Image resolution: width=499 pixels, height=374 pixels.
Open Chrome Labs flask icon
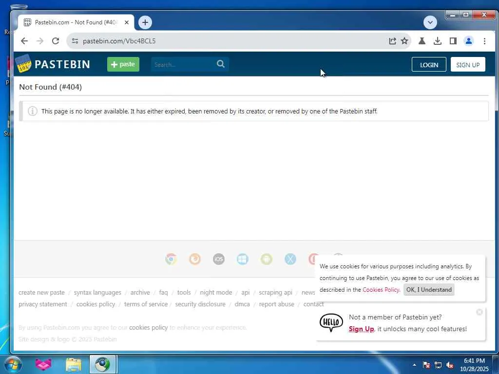(422, 41)
